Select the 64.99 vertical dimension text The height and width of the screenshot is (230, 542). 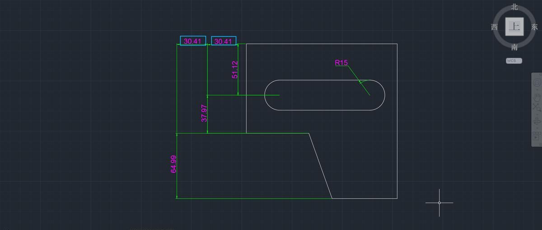tap(173, 164)
